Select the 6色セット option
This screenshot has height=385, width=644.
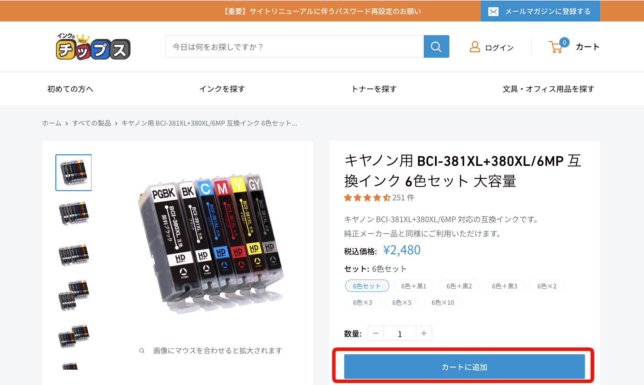[x=367, y=286]
